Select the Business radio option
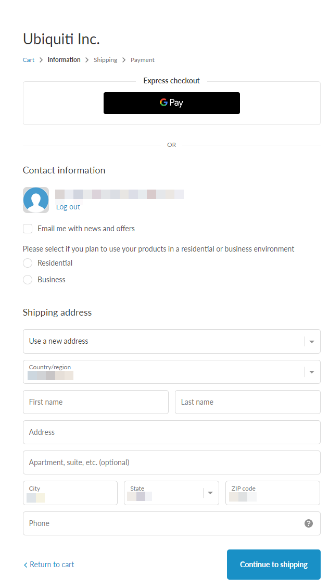The width and height of the screenshot is (329, 588). point(28,280)
